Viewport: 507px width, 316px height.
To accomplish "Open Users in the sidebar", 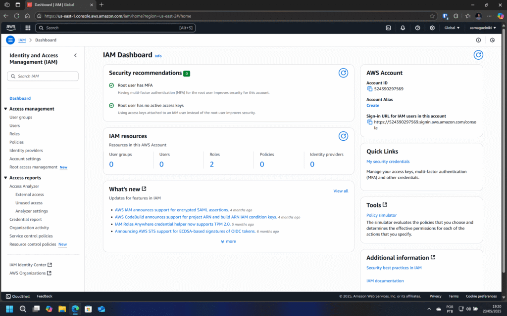I will click(14, 126).
